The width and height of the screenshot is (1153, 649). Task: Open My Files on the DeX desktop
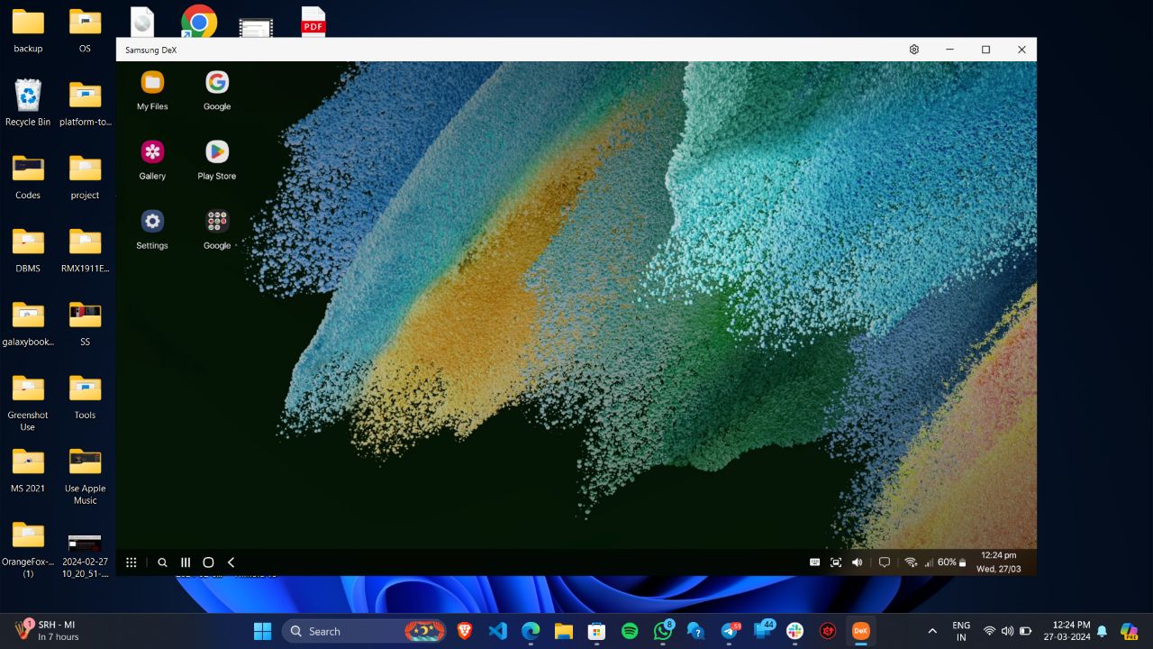pyautogui.click(x=151, y=88)
